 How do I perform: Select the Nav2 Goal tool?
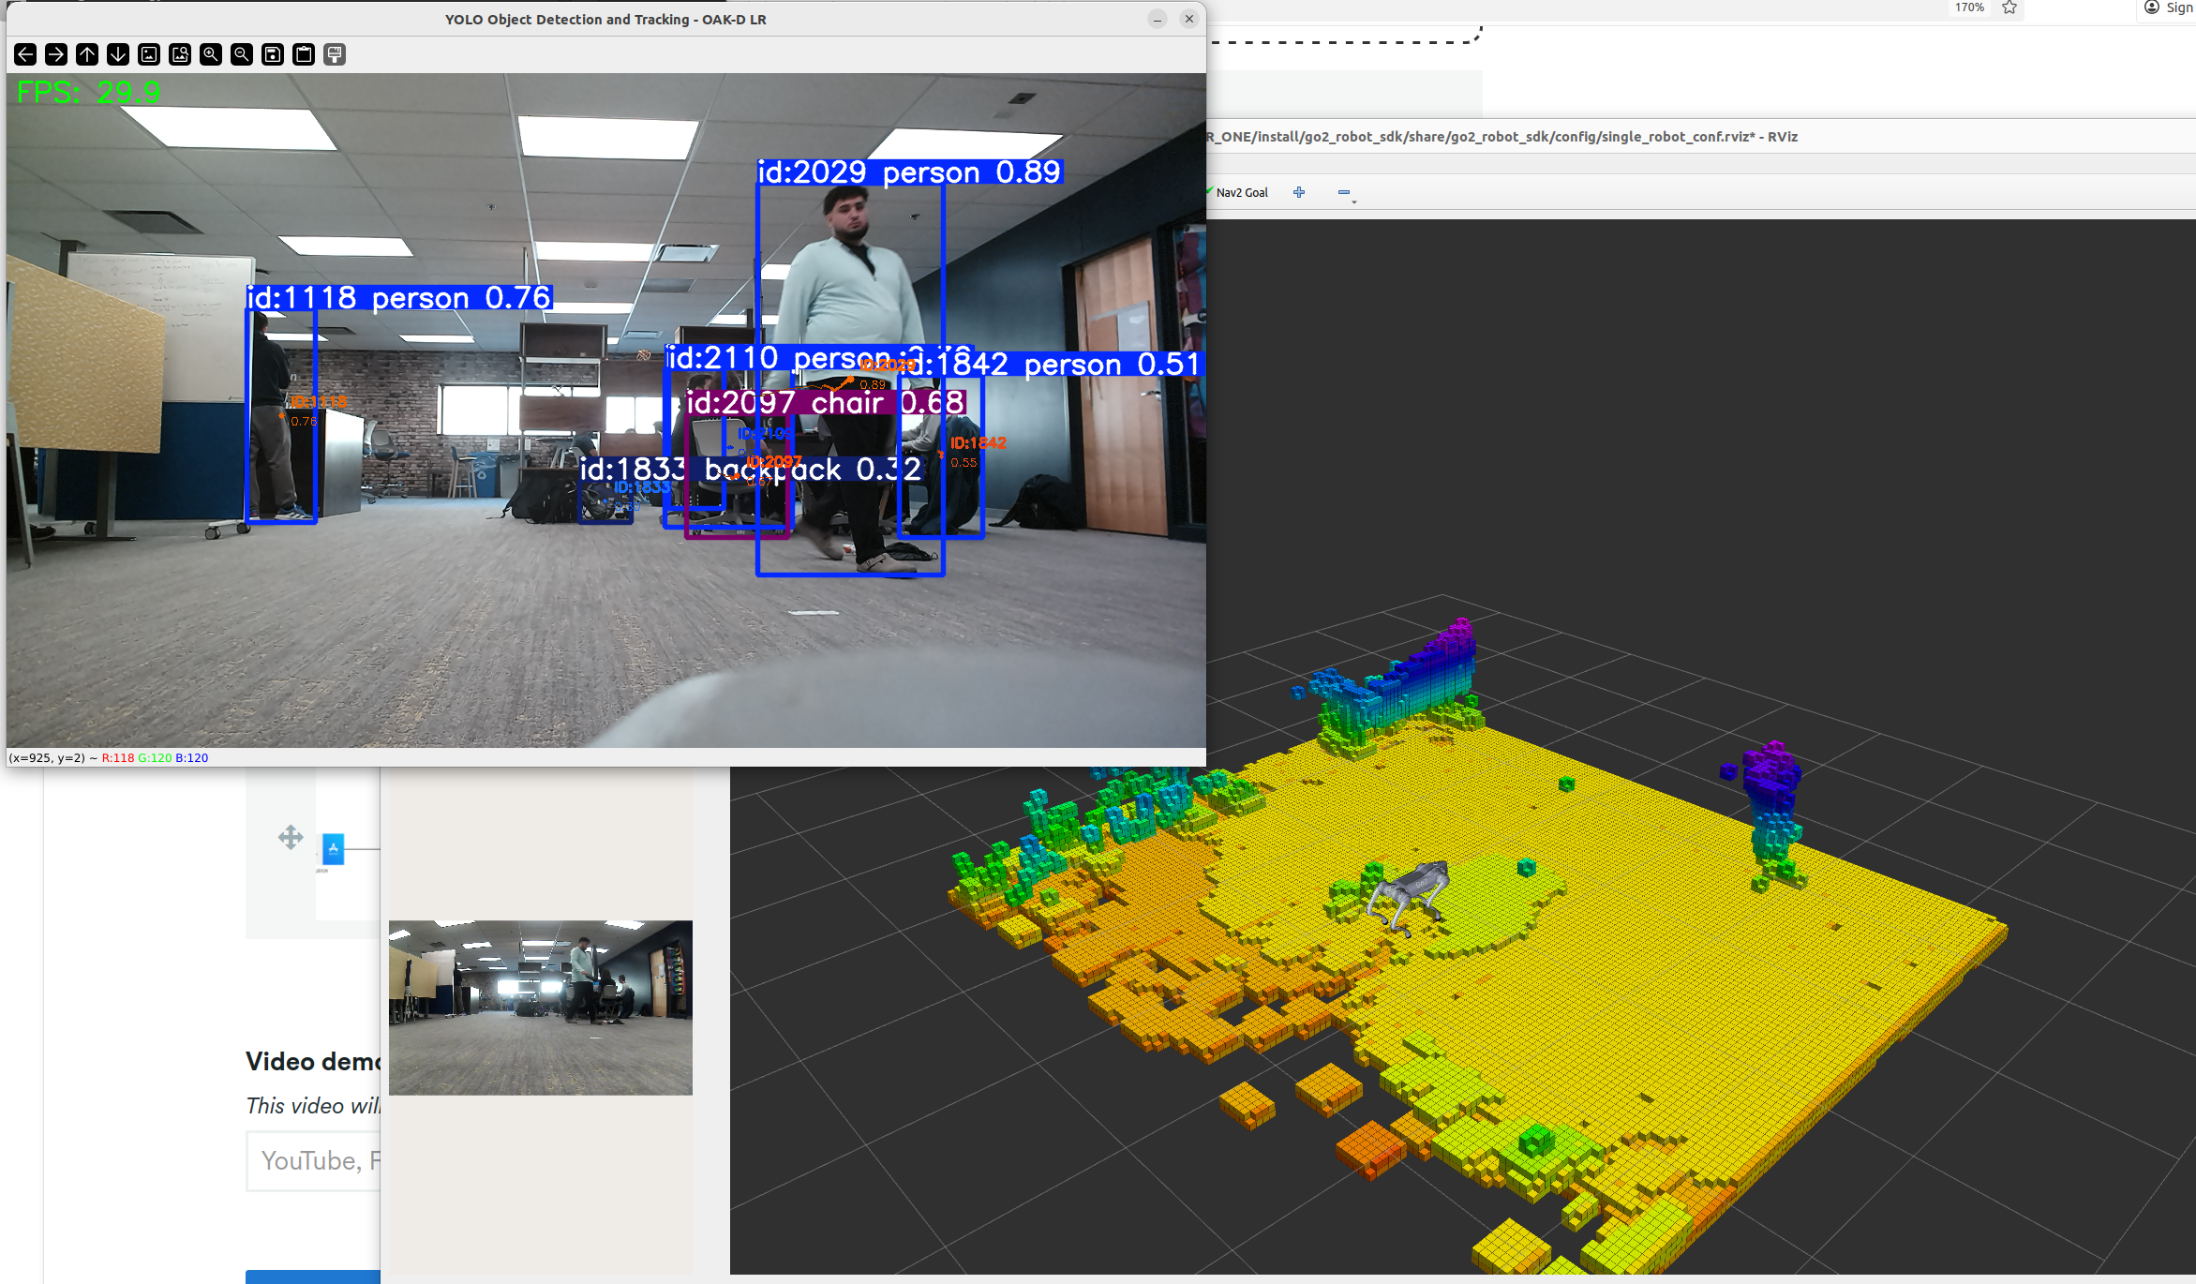[x=1241, y=192]
